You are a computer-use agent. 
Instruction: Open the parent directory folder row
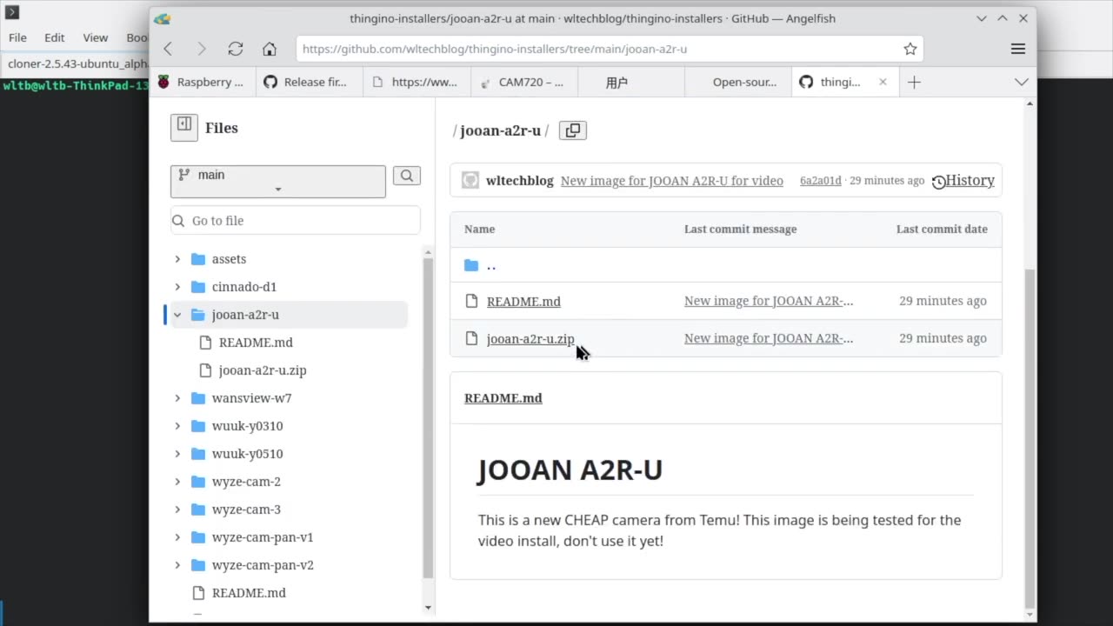tap(725, 265)
